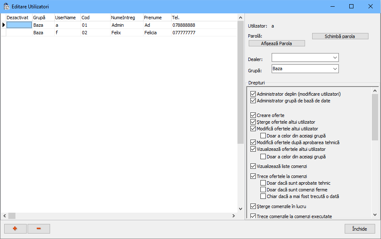Toggle Creare oferte checkbox
Image resolution: width=381 pixels, height=239 pixels.
pos(253,115)
